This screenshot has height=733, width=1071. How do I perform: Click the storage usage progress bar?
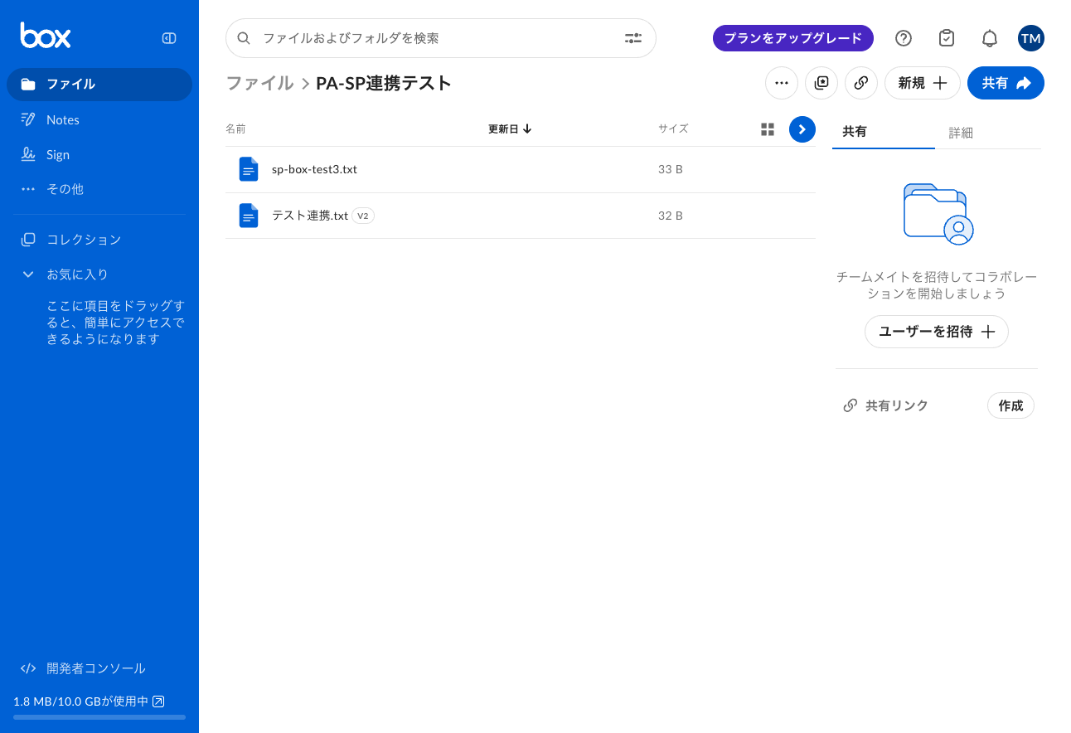[x=99, y=717]
